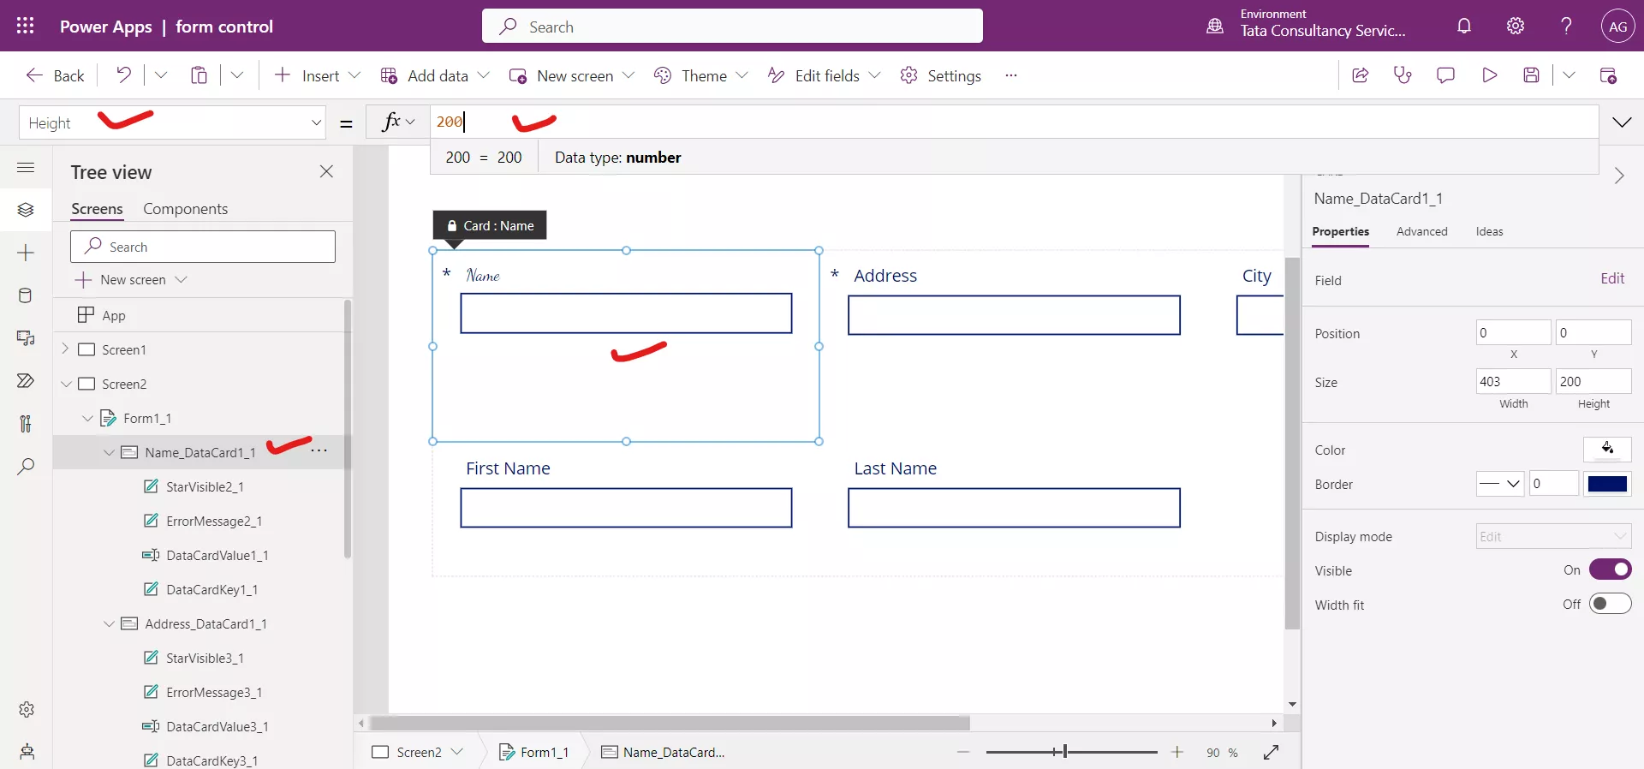Open Name_DataCard1_1 more options ellipsis
This screenshot has height=769, width=1644.
[x=319, y=450]
